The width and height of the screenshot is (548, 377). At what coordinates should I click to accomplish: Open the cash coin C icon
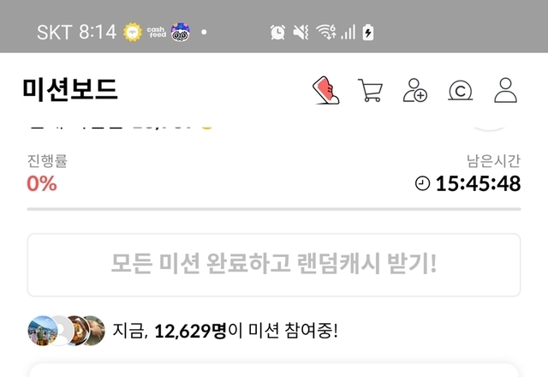(461, 91)
